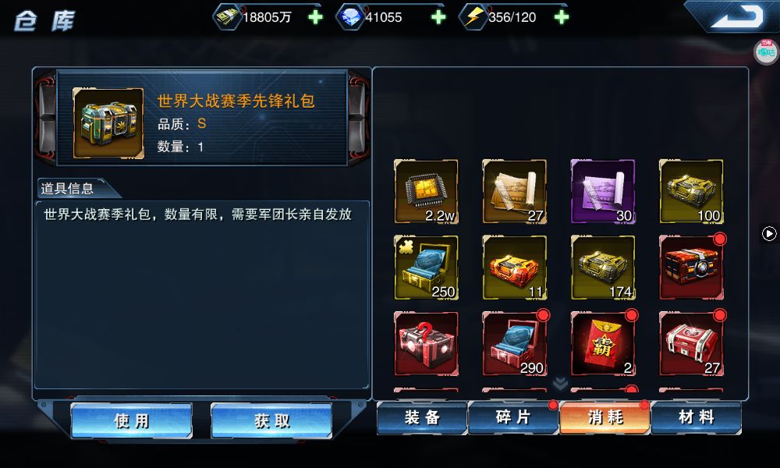Select the puzzle chest item with 250
780x468 pixels.
427,268
